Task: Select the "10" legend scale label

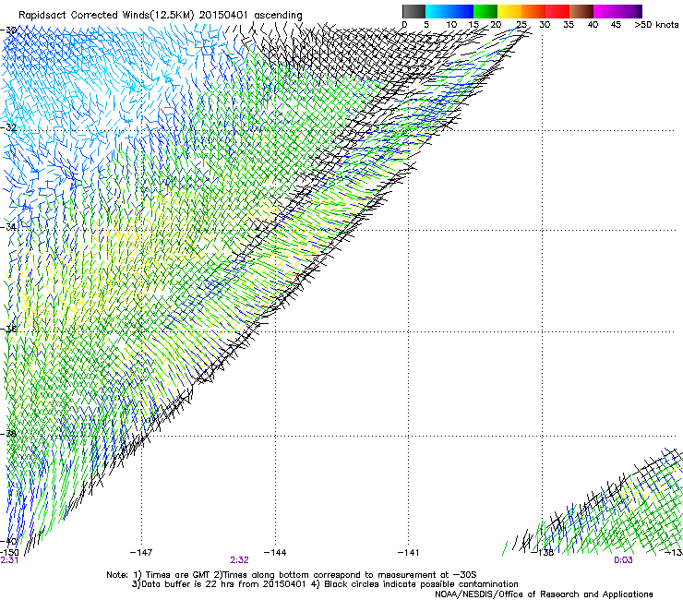Action: (x=451, y=25)
